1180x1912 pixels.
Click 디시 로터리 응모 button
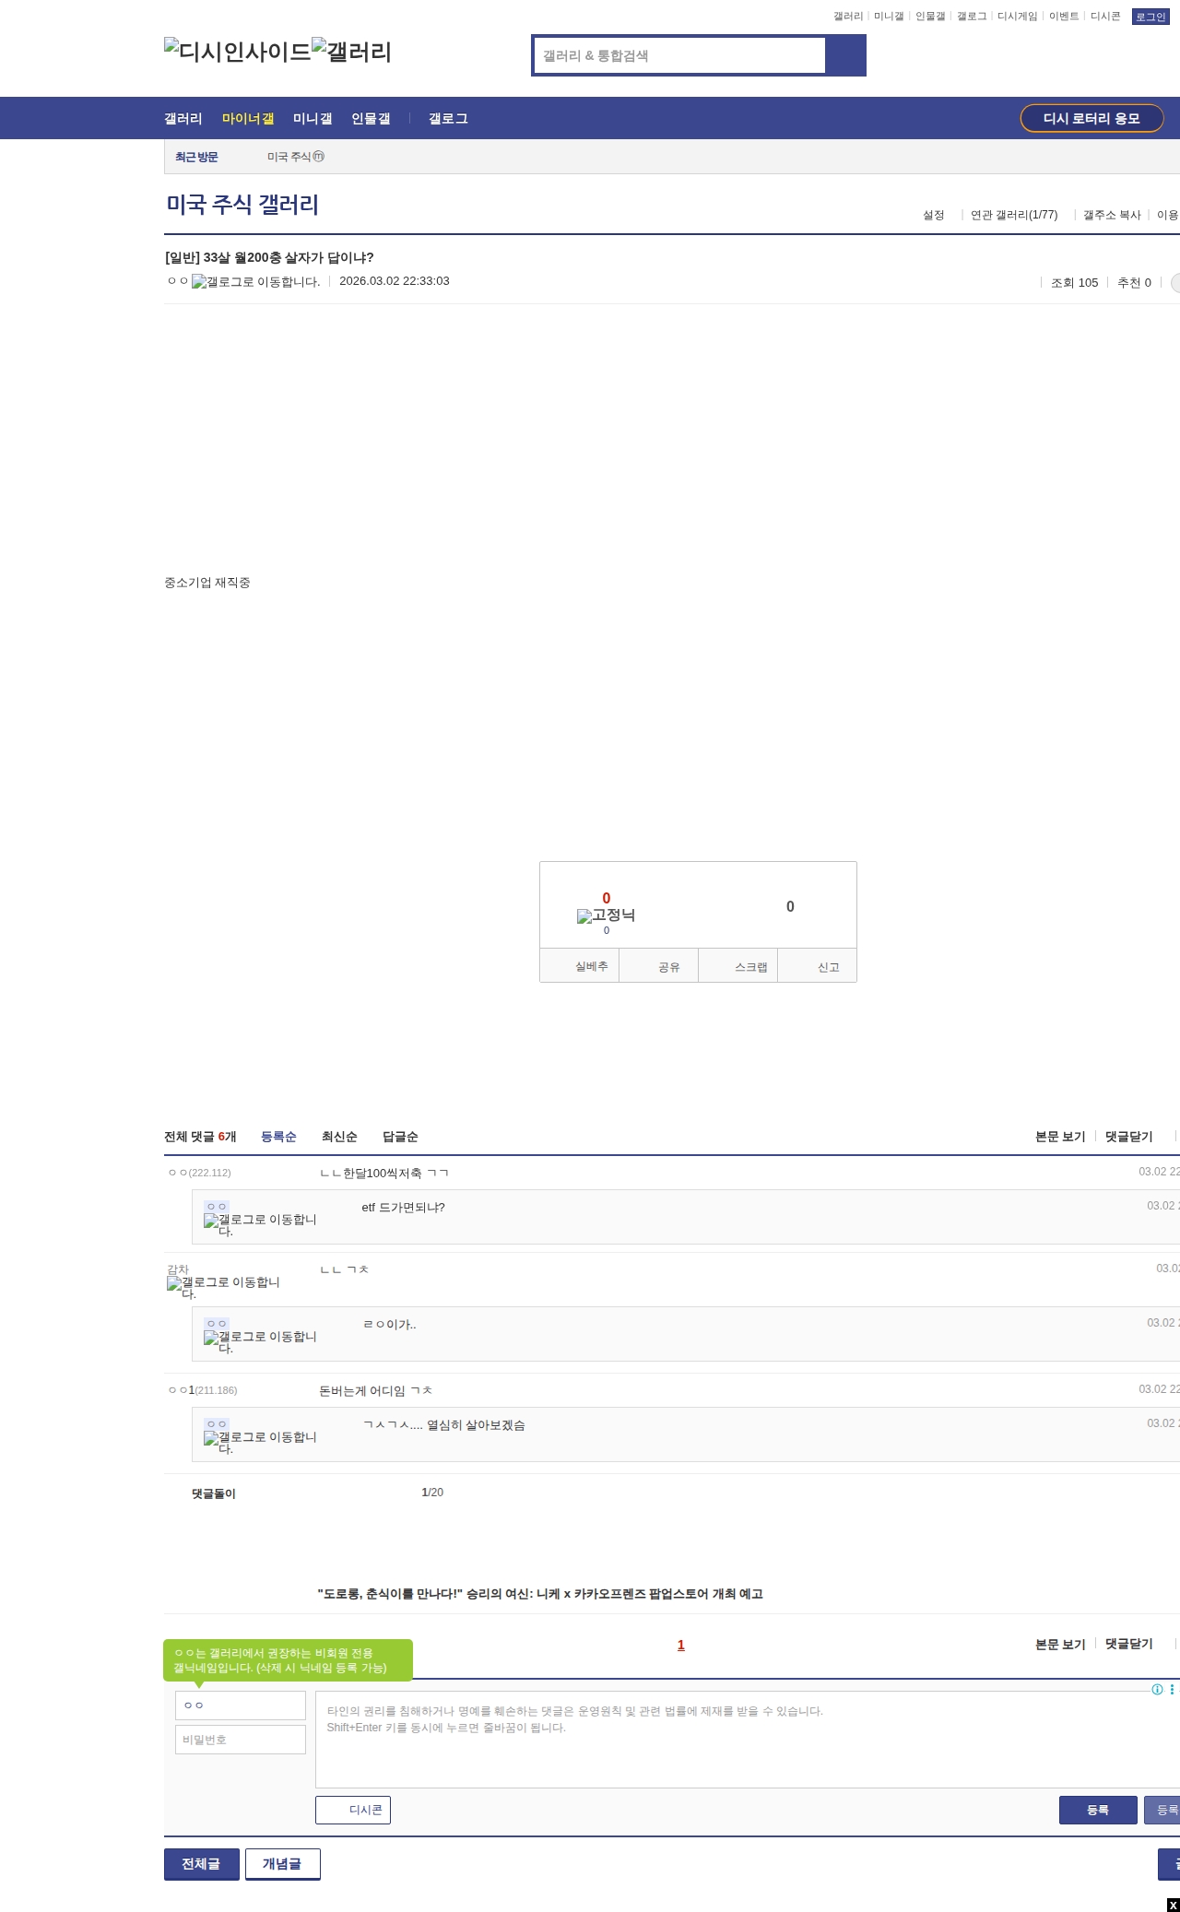tap(1091, 118)
